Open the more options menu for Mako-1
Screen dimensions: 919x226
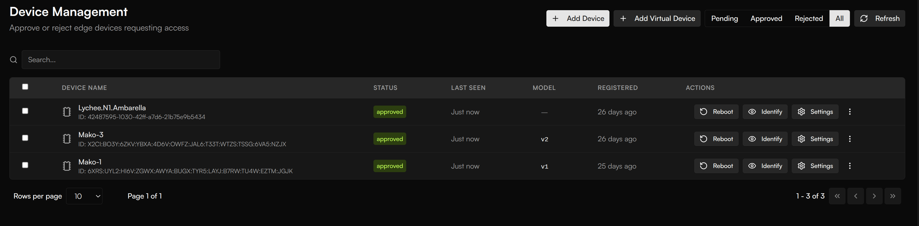tap(850, 166)
